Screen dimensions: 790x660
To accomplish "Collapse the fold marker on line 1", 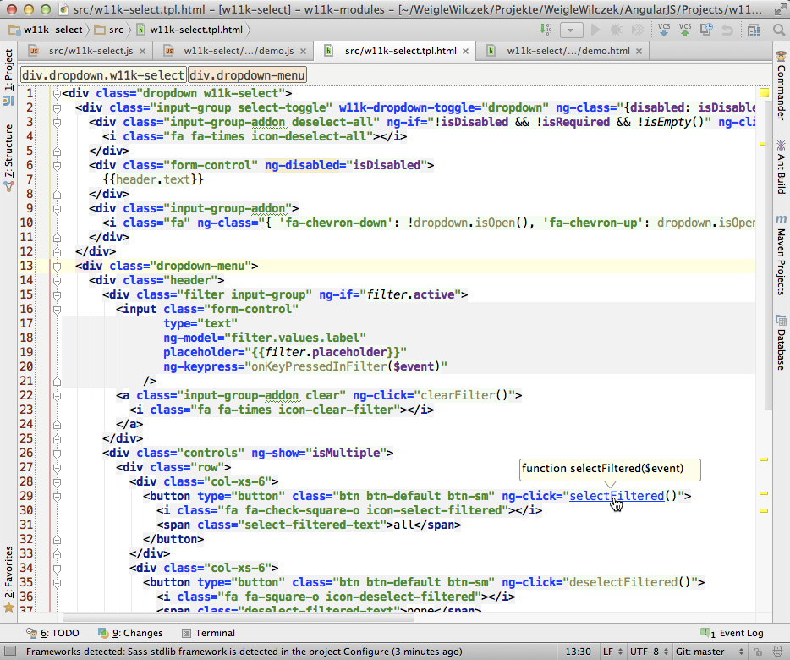I will [x=57, y=94].
